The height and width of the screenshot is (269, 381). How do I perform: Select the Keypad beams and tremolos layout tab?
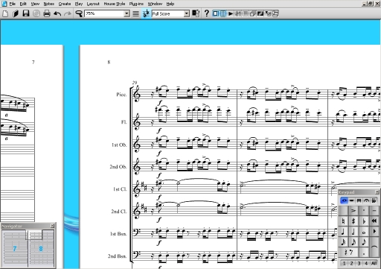[x=359, y=200]
